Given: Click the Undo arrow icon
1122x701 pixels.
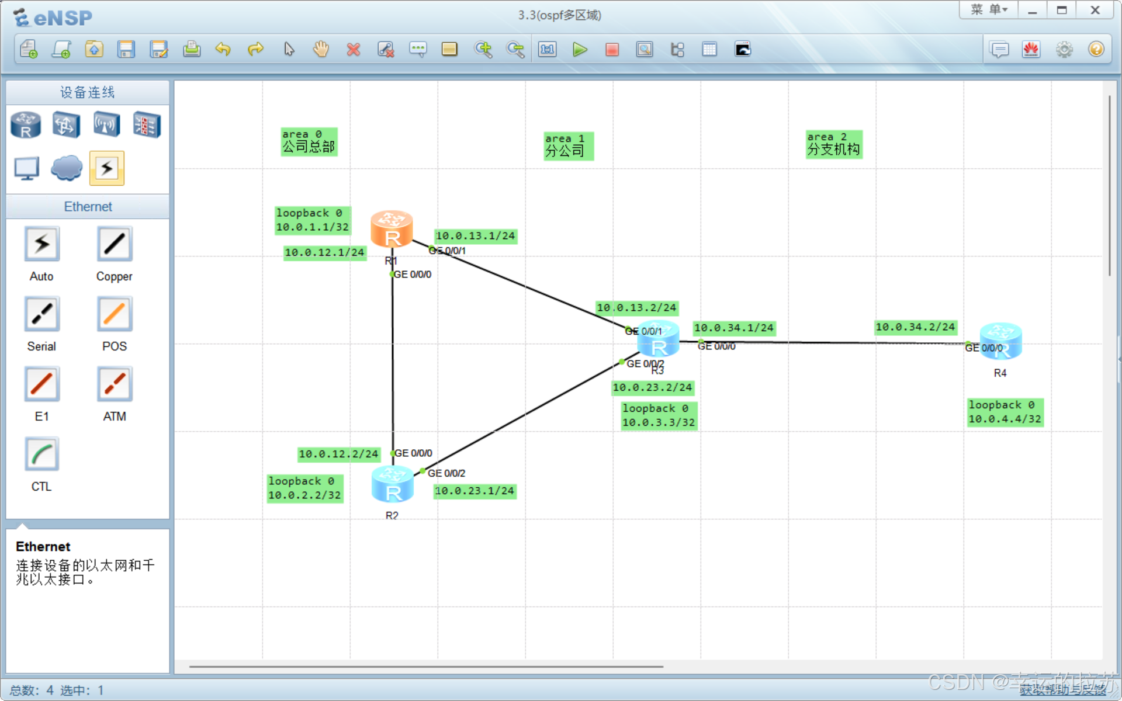Looking at the screenshot, I should pyautogui.click(x=223, y=50).
